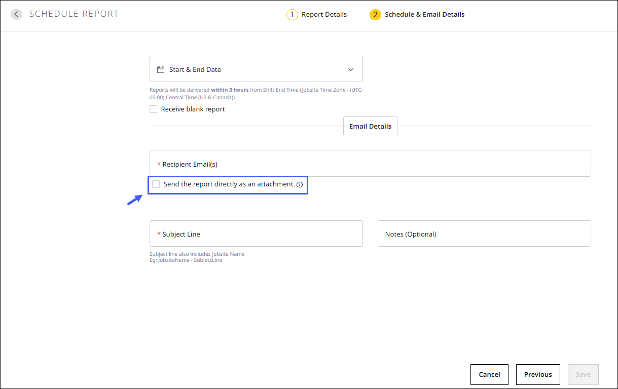Click the Save button

click(583, 374)
